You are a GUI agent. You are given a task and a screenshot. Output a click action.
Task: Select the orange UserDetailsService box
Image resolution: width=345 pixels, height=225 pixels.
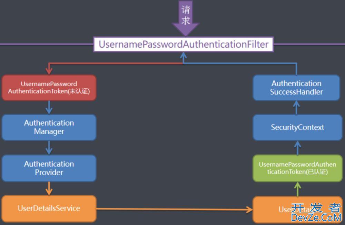[x=49, y=208]
